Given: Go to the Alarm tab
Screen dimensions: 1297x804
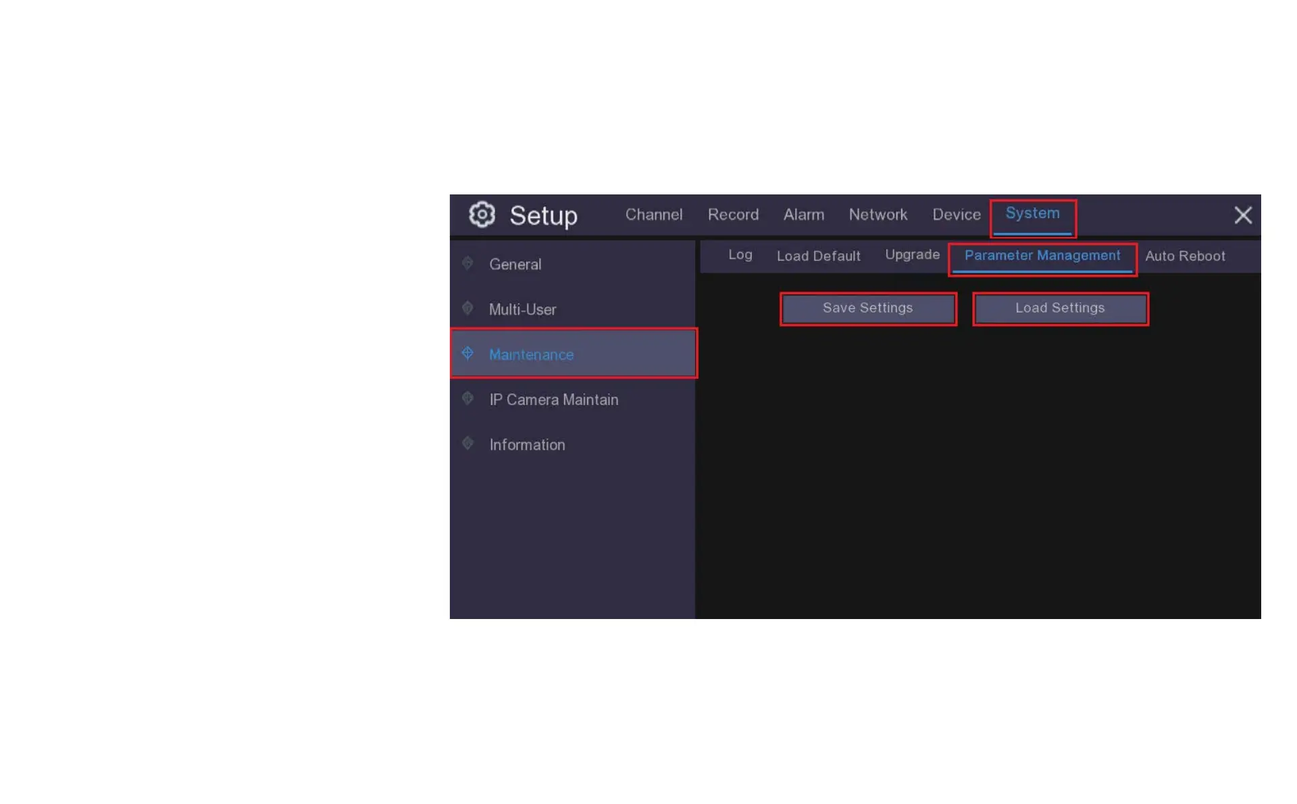Looking at the screenshot, I should 803,215.
